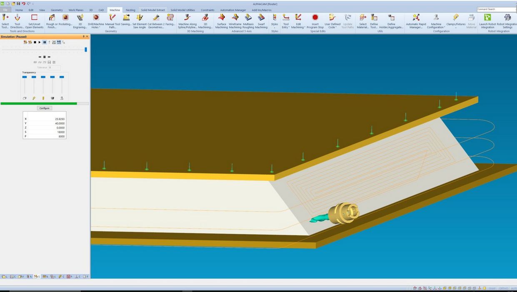Viewport: 517px width, 292px height.
Task: Open the Nesting ribbon tab
Action: (x=130, y=10)
